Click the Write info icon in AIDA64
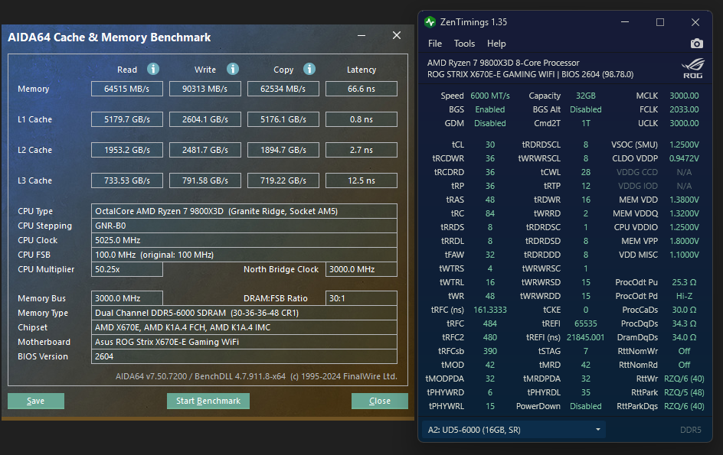The height and width of the screenshot is (455, 723). point(233,69)
